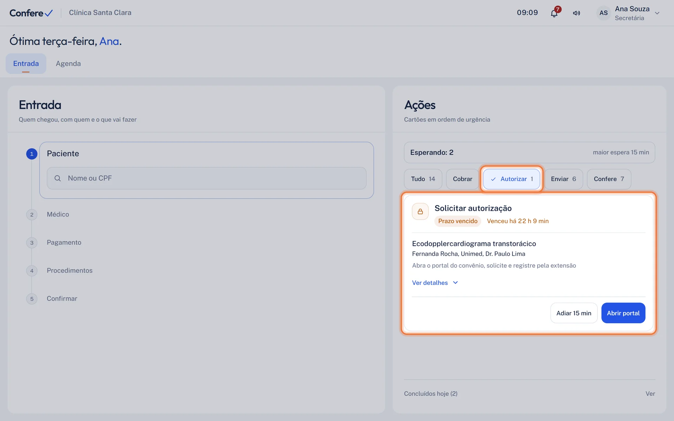Toggle the sound speaker icon

coord(576,13)
